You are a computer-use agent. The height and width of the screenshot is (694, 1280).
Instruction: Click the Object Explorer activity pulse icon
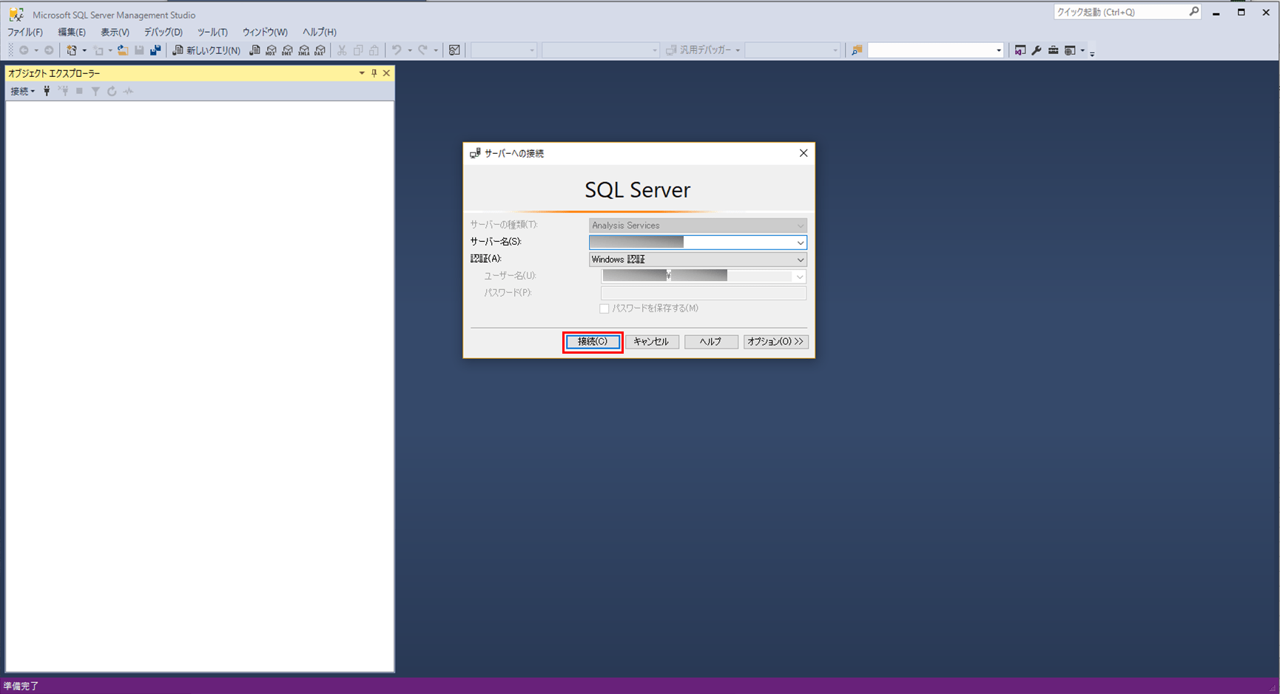[128, 91]
